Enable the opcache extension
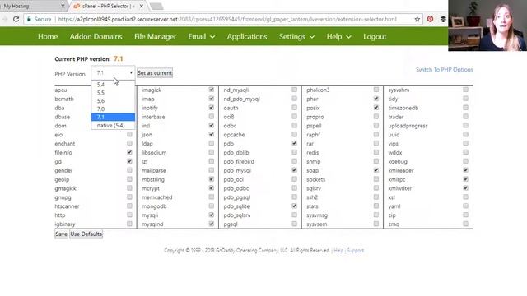The width and height of the screenshot is (527, 296). (294, 134)
